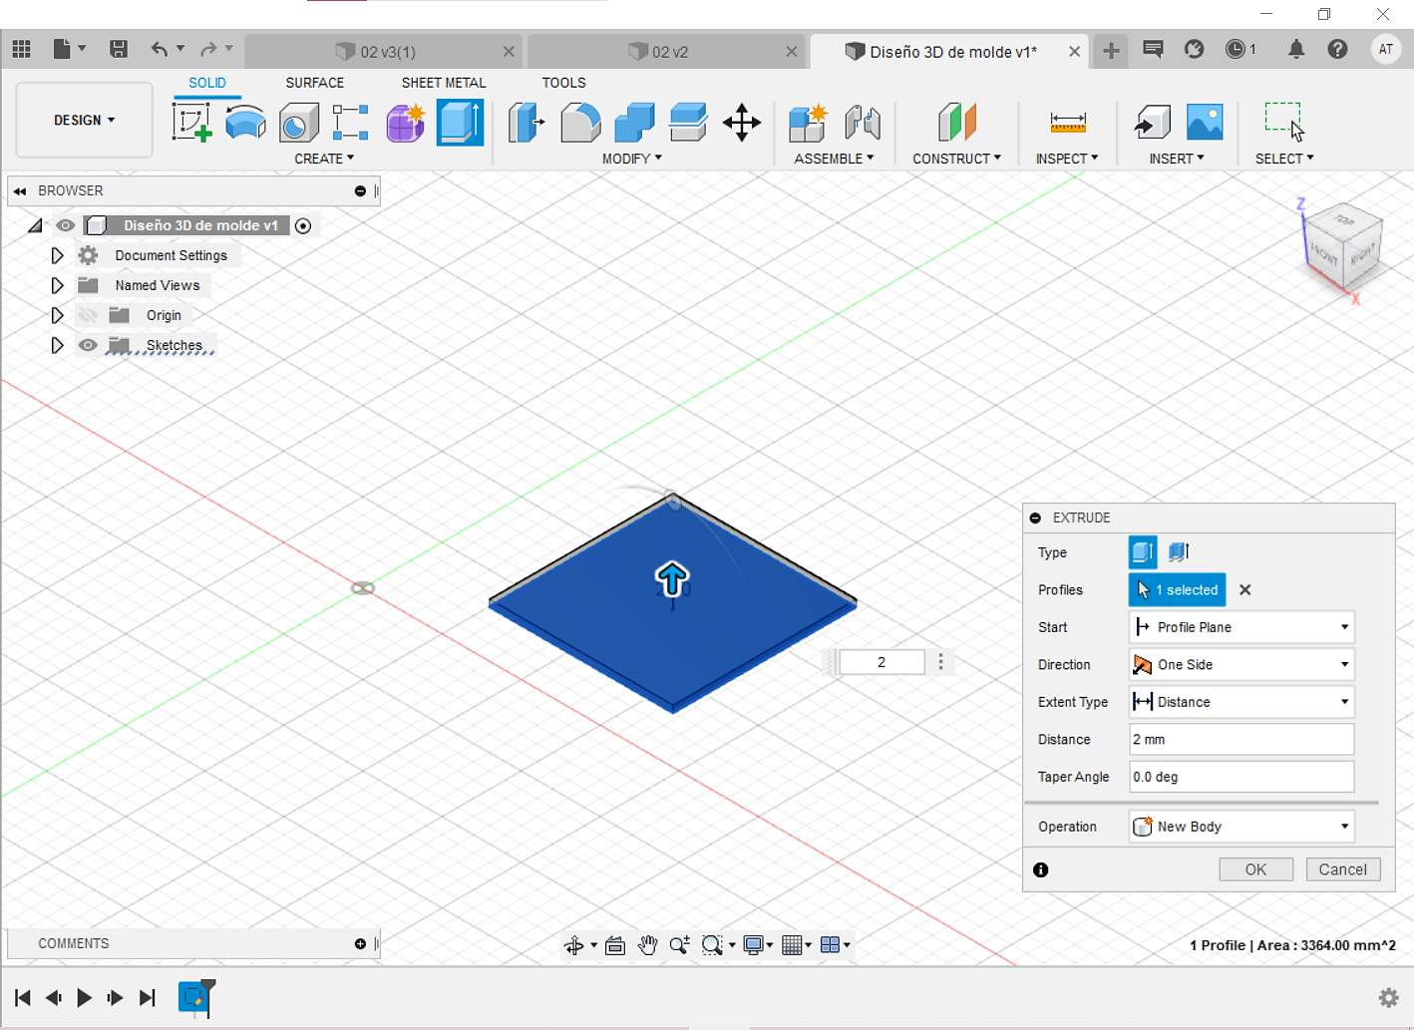Expand the Document Settings node

point(57,255)
